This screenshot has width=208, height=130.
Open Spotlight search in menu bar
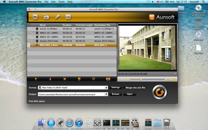pos(203,2)
